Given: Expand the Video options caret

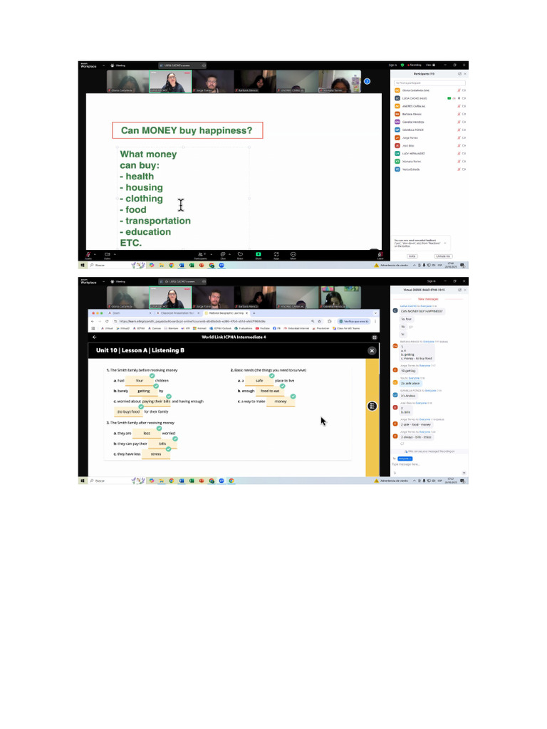Looking at the screenshot, I should click(115, 254).
